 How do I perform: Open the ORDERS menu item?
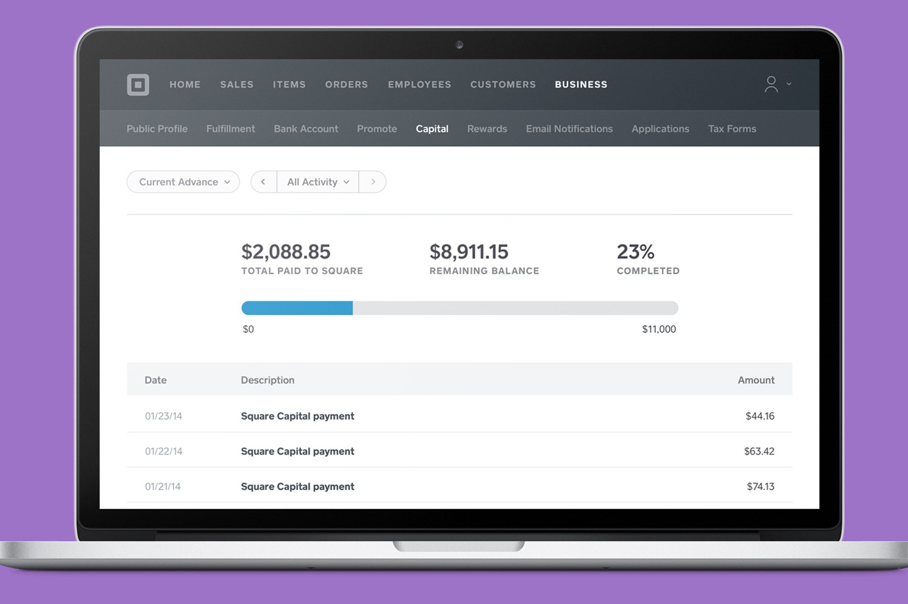(347, 84)
